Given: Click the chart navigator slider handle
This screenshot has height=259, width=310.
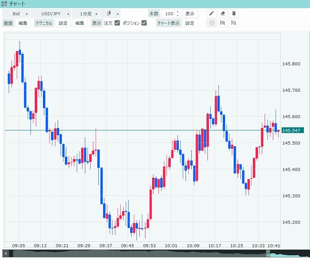Looking at the screenshot, I should 268,253.
